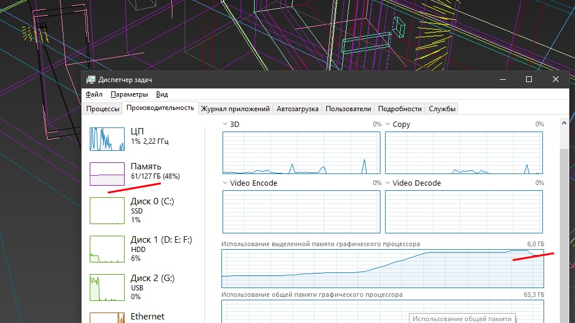The width and height of the screenshot is (575, 323).
Task: Expand the Video Encode graph dropdown
Action: [225, 183]
